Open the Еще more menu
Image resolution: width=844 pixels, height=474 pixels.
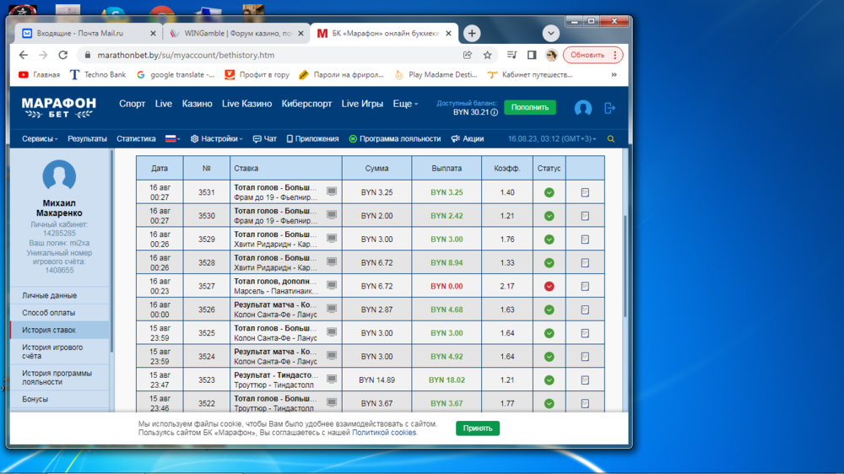405,104
